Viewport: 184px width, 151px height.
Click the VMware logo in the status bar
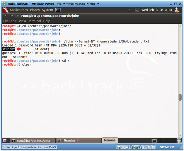[167, 147]
